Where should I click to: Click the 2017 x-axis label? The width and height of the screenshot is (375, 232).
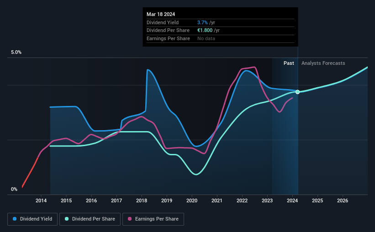116,200
